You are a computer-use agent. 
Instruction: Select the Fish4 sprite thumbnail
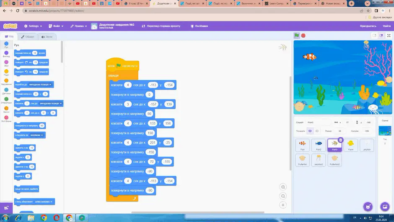pos(350,145)
